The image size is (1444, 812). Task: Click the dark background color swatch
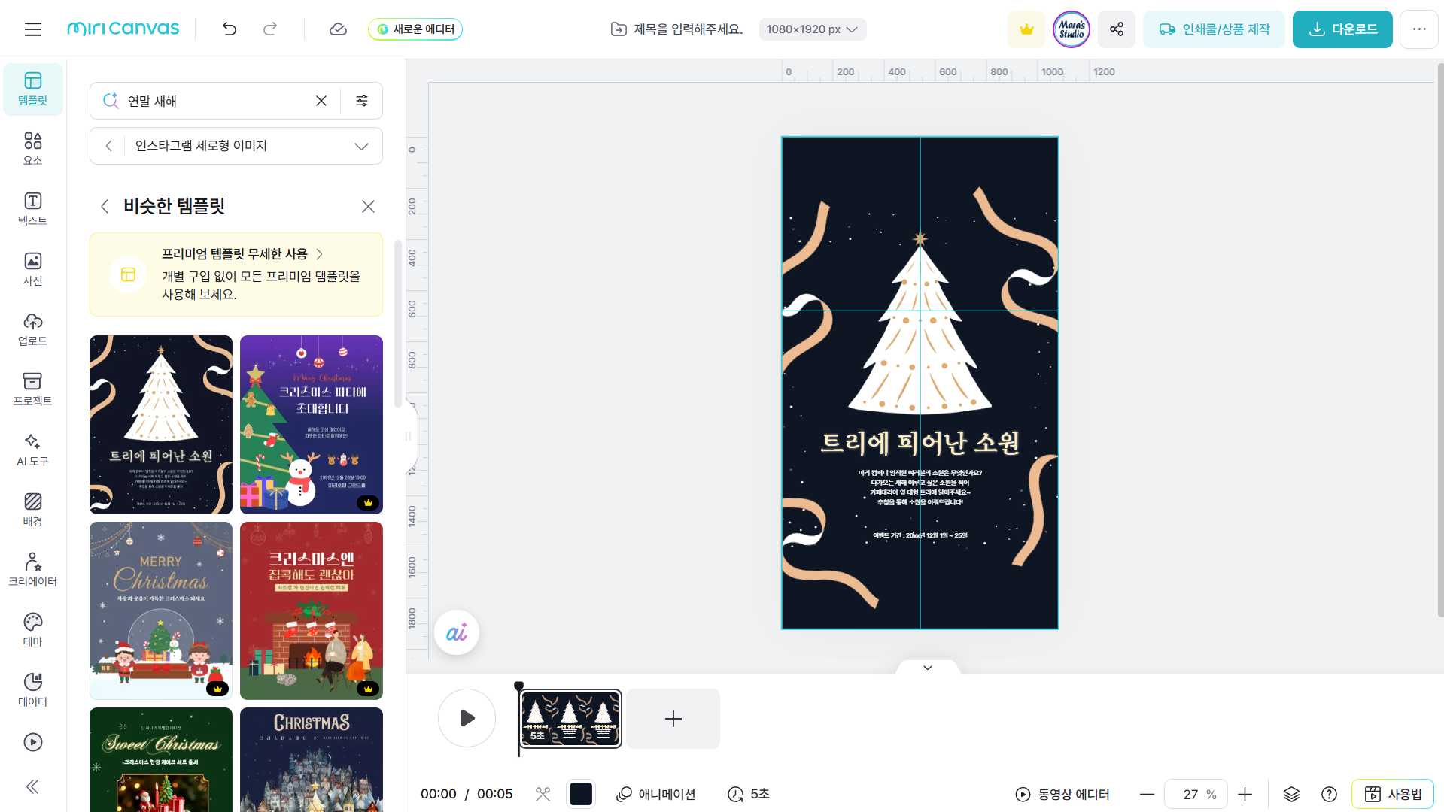580,794
